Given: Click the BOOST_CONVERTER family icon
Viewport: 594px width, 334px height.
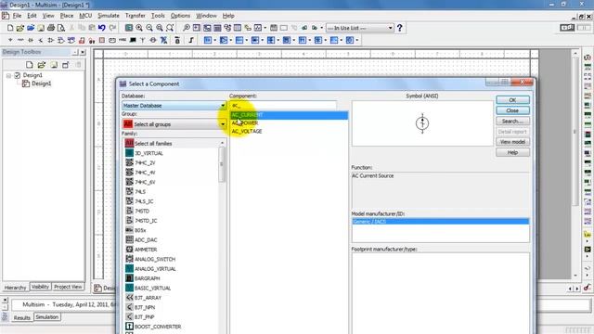Looking at the screenshot, I should (x=129, y=327).
